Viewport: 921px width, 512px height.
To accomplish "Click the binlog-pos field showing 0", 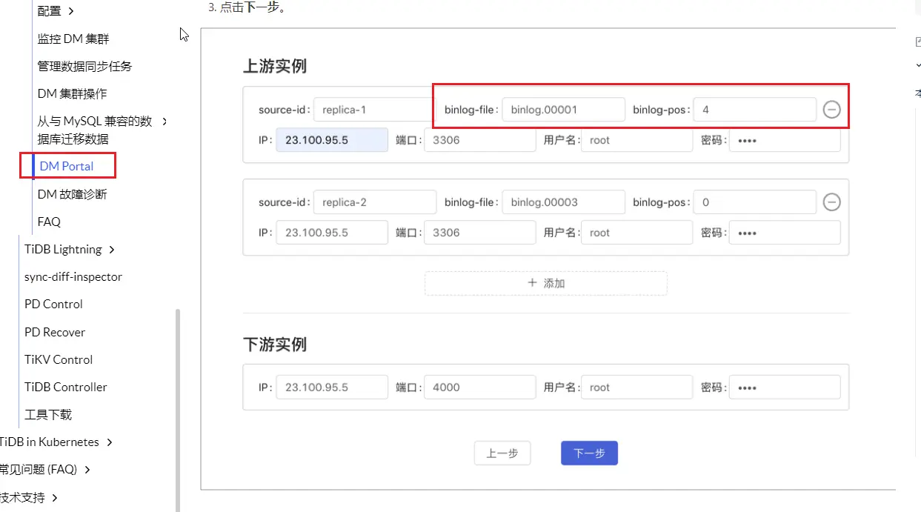I will 755,202.
